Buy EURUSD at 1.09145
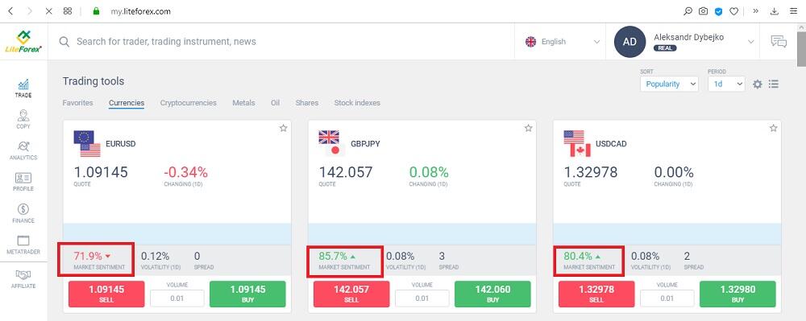The height and width of the screenshot is (321, 806). [247, 294]
